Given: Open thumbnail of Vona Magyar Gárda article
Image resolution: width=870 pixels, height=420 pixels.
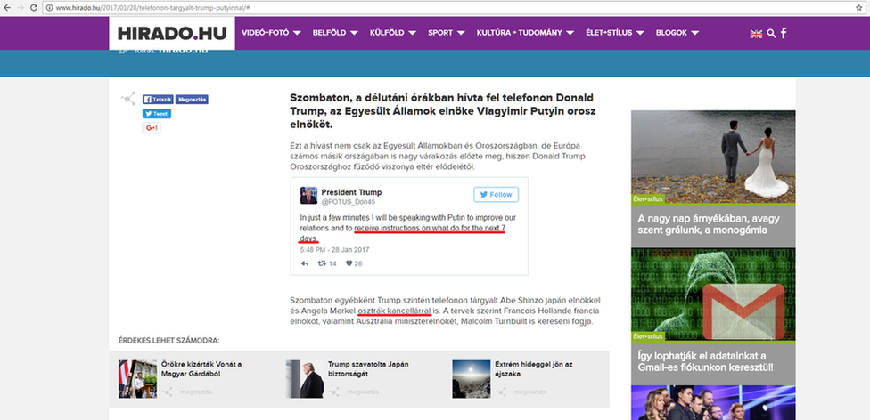Looking at the screenshot, I should tap(137, 379).
